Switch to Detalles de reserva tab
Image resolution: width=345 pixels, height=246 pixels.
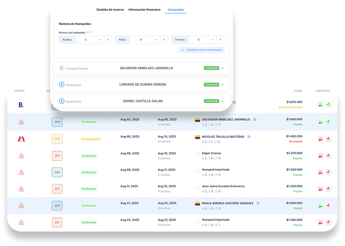click(110, 9)
